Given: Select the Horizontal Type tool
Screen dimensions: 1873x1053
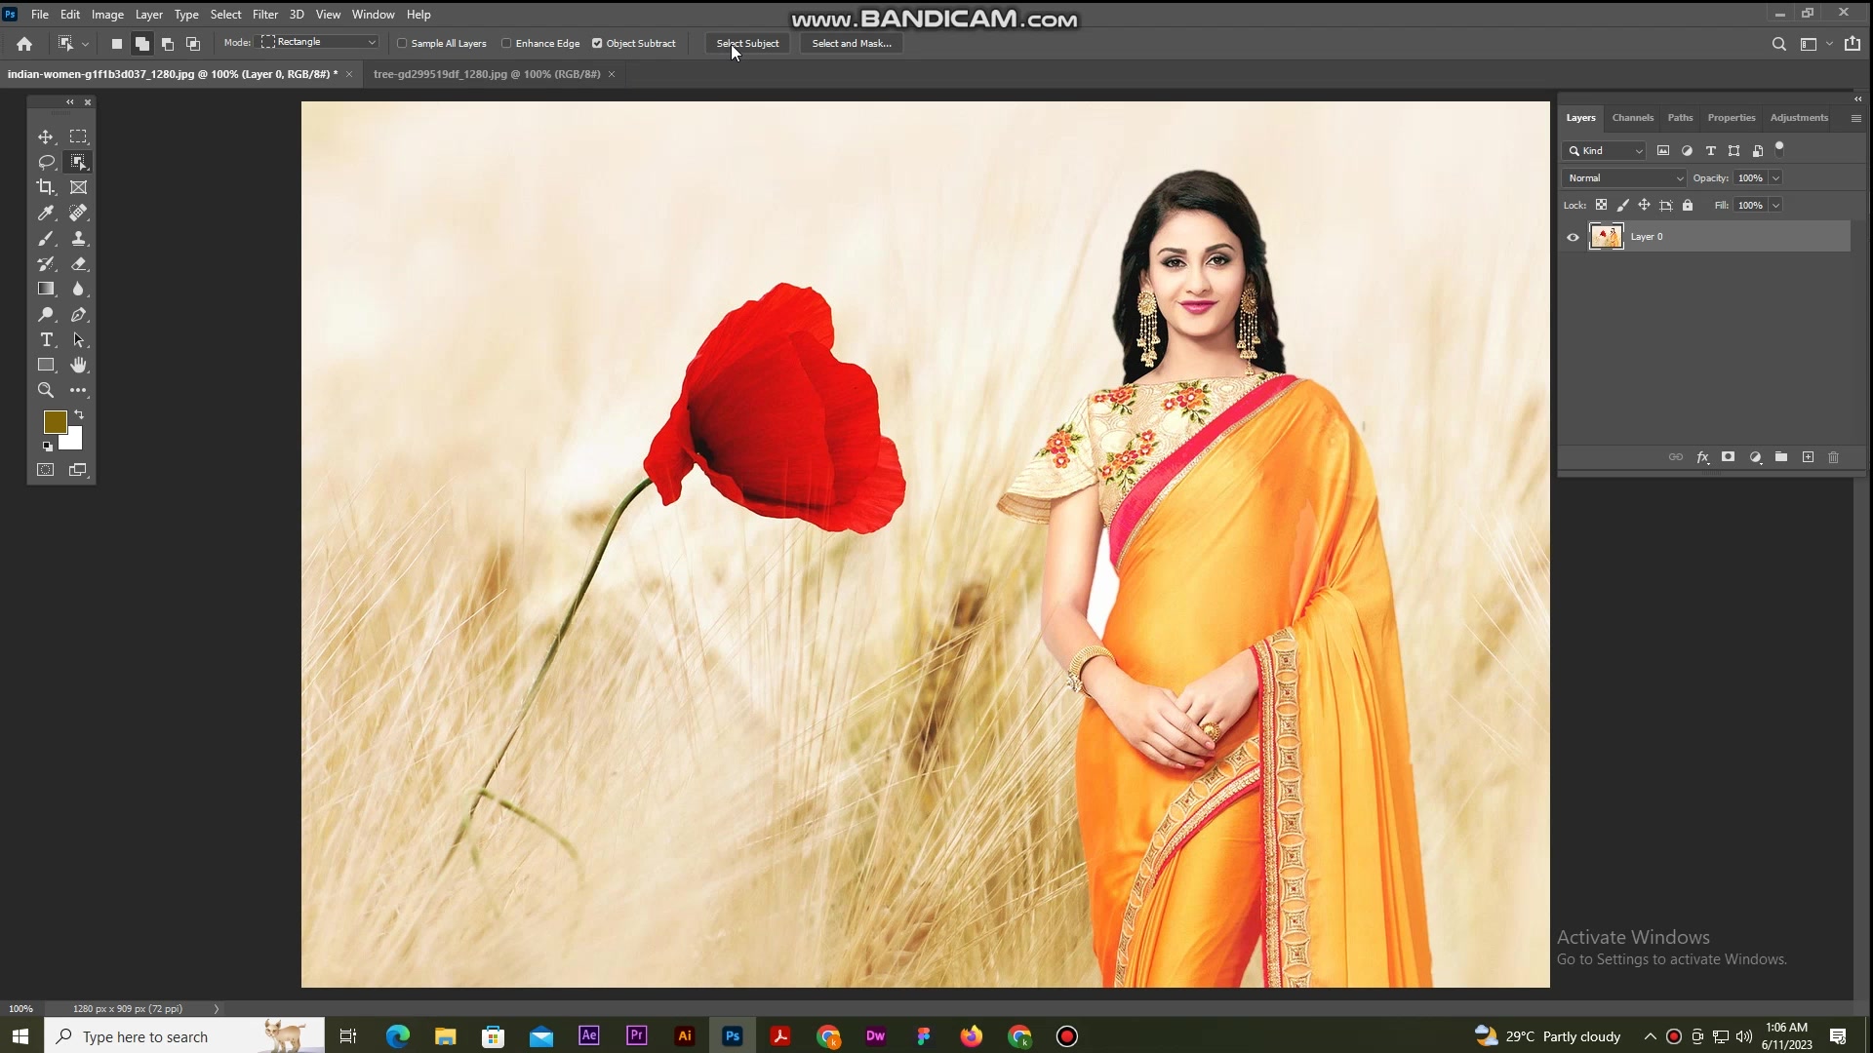Looking at the screenshot, I should click(x=46, y=339).
